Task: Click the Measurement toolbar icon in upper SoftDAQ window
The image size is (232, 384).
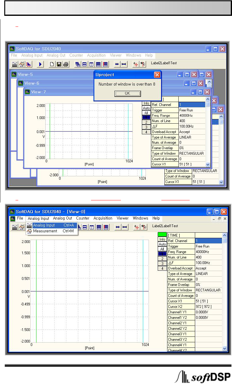Action: [22, 64]
